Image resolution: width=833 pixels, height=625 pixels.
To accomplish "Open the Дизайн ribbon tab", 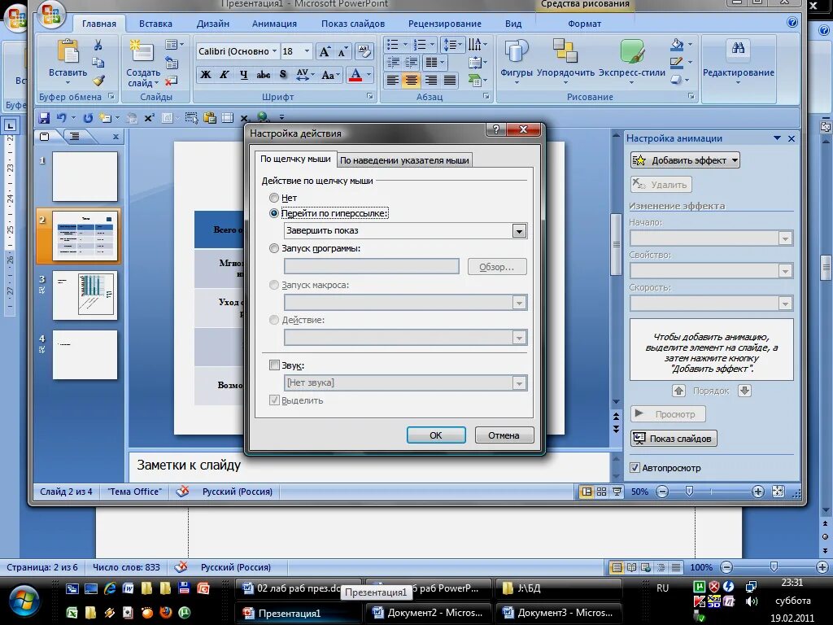I will (213, 24).
